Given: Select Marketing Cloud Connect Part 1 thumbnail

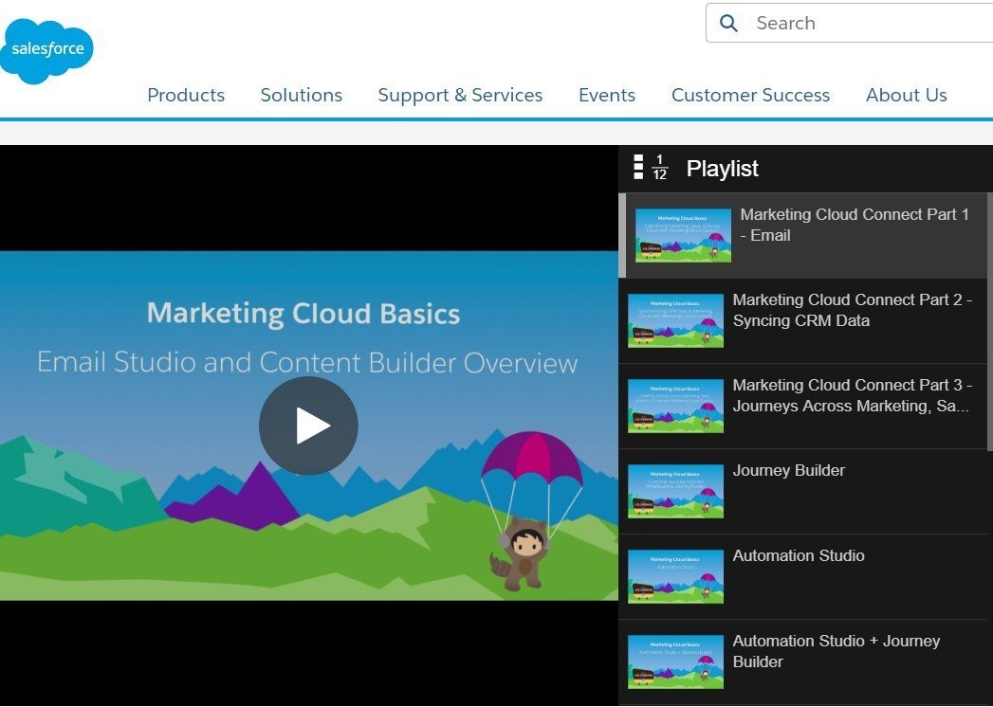Looking at the screenshot, I should point(683,235).
